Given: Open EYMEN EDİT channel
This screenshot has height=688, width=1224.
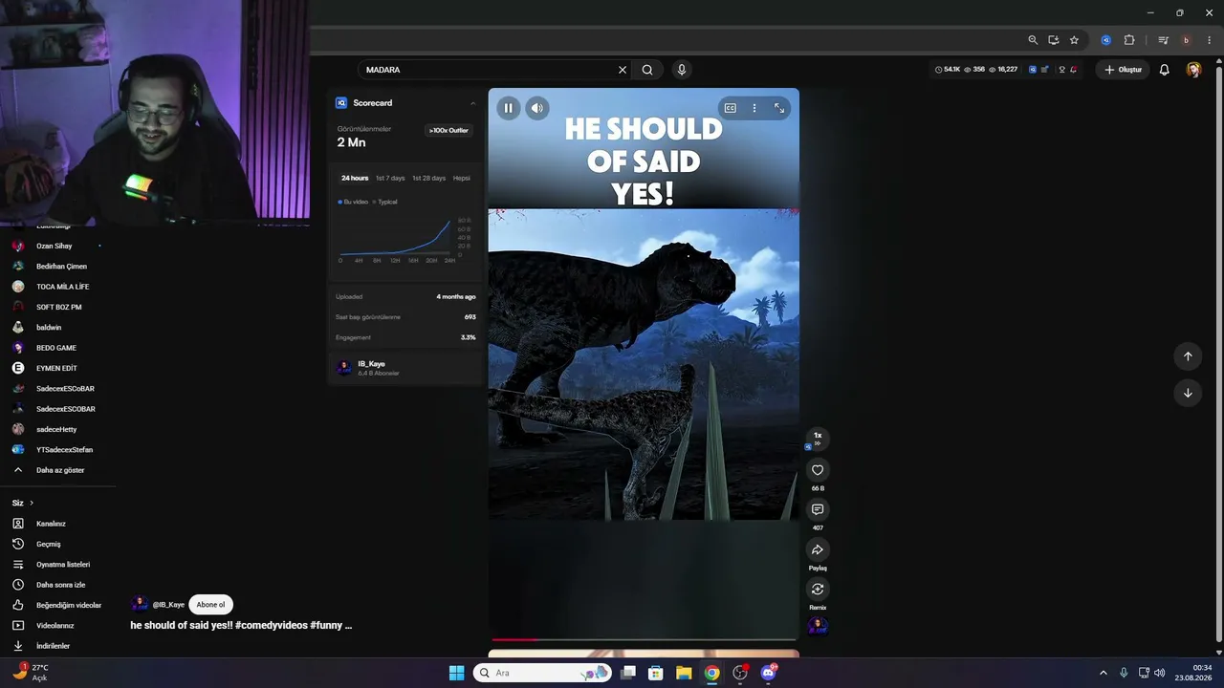Looking at the screenshot, I should coord(57,368).
